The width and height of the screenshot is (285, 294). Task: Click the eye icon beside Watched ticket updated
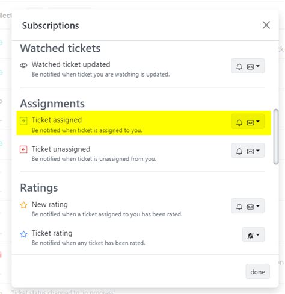23,66
